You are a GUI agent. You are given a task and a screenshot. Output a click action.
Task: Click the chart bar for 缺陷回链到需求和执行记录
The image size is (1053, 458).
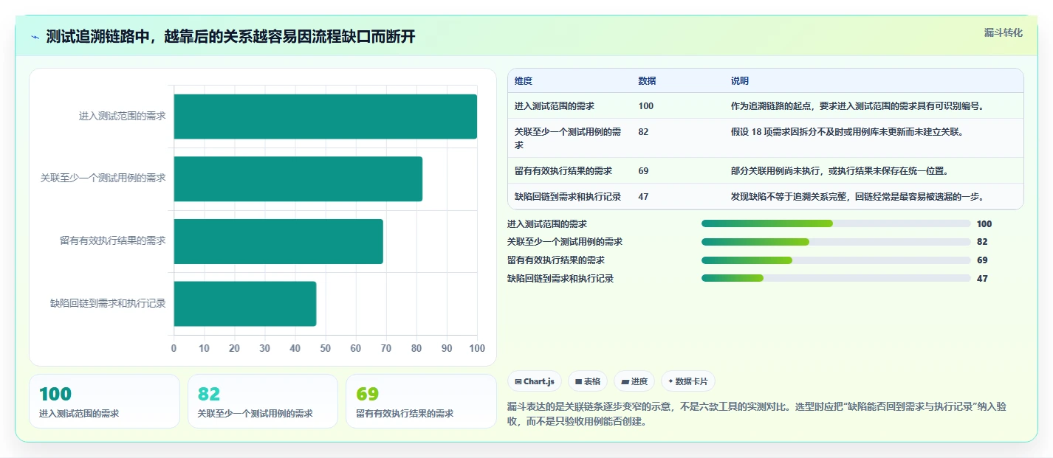coord(245,303)
